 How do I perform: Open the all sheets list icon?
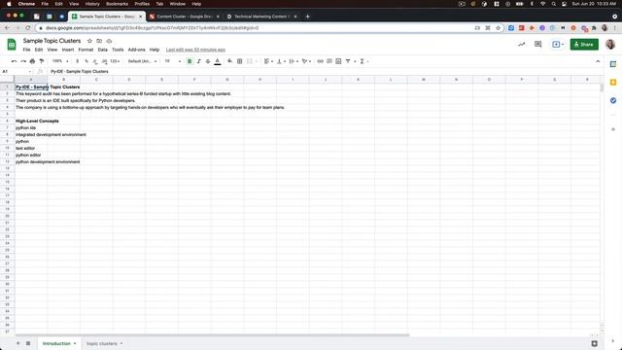(28, 343)
